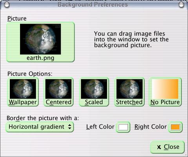Click the 'Picture Options:' label
Image resolution: width=188 pixels, height=157 pixels.
[x=30, y=74]
